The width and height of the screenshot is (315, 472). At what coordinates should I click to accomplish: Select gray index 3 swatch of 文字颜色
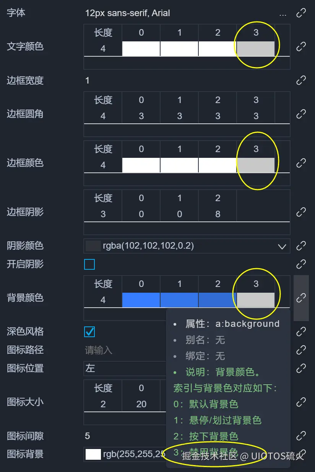256,49
